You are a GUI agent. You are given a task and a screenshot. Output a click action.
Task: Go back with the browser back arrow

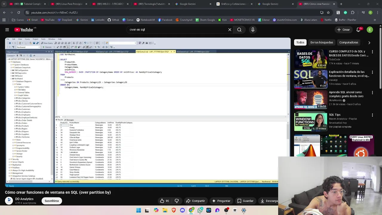click(x=4, y=13)
